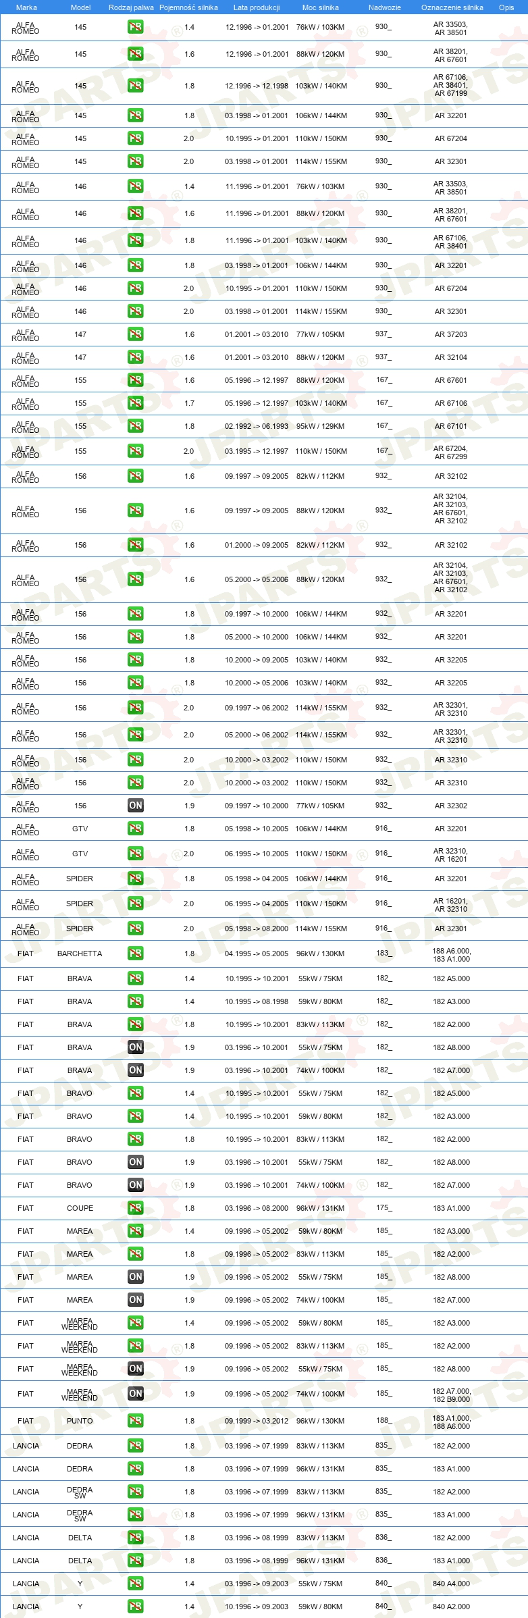Click the petrol icon in Fiat COUPE row

(x=135, y=1208)
